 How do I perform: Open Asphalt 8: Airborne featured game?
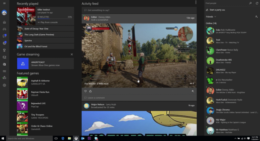pos(45,82)
